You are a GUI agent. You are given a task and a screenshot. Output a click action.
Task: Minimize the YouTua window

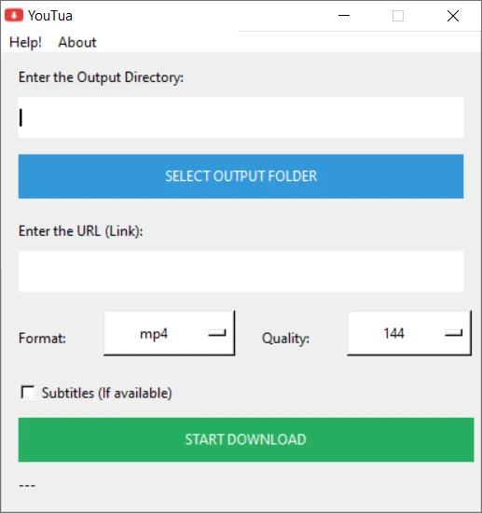click(x=344, y=15)
